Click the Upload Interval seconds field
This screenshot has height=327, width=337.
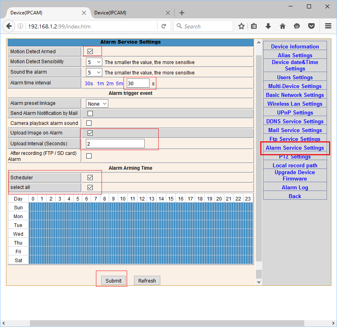click(x=115, y=144)
